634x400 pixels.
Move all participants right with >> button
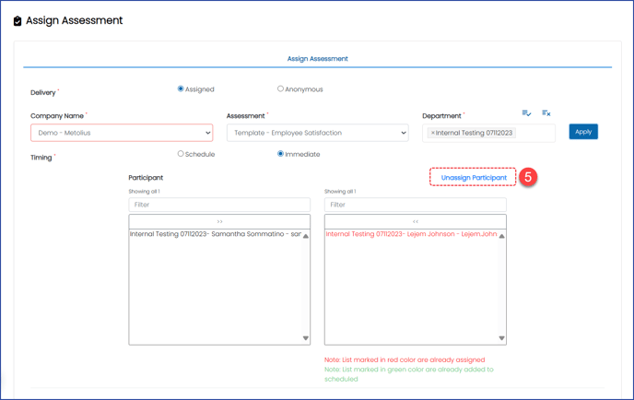point(219,221)
